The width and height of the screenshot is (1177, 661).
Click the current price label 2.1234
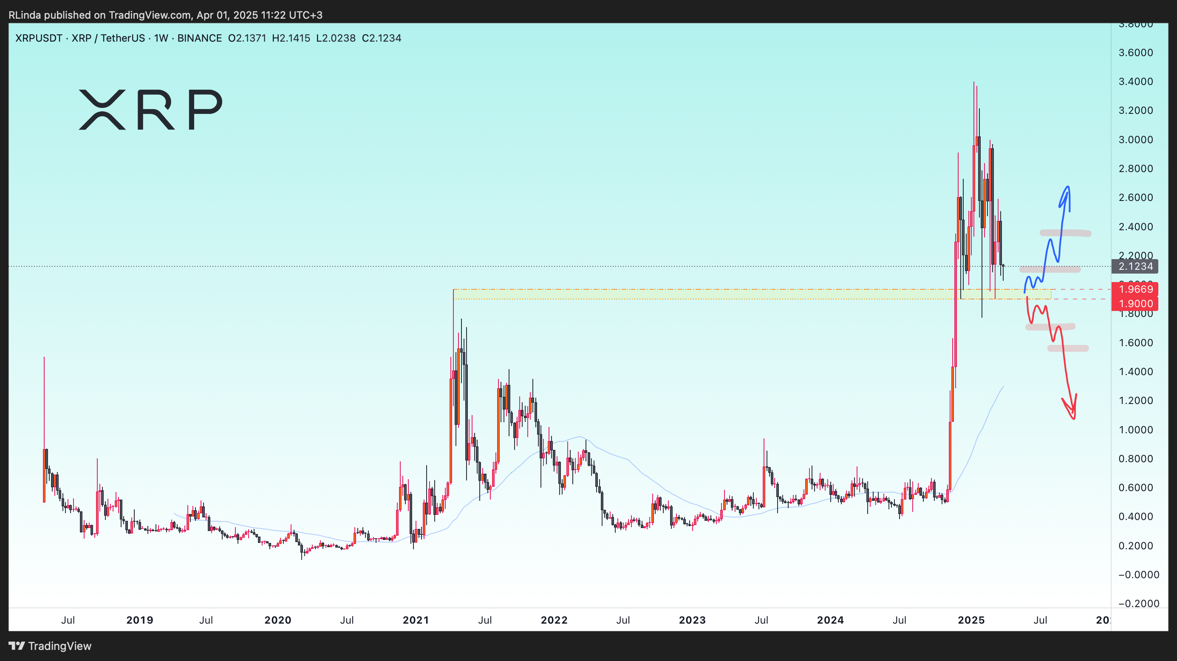pos(1135,266)
